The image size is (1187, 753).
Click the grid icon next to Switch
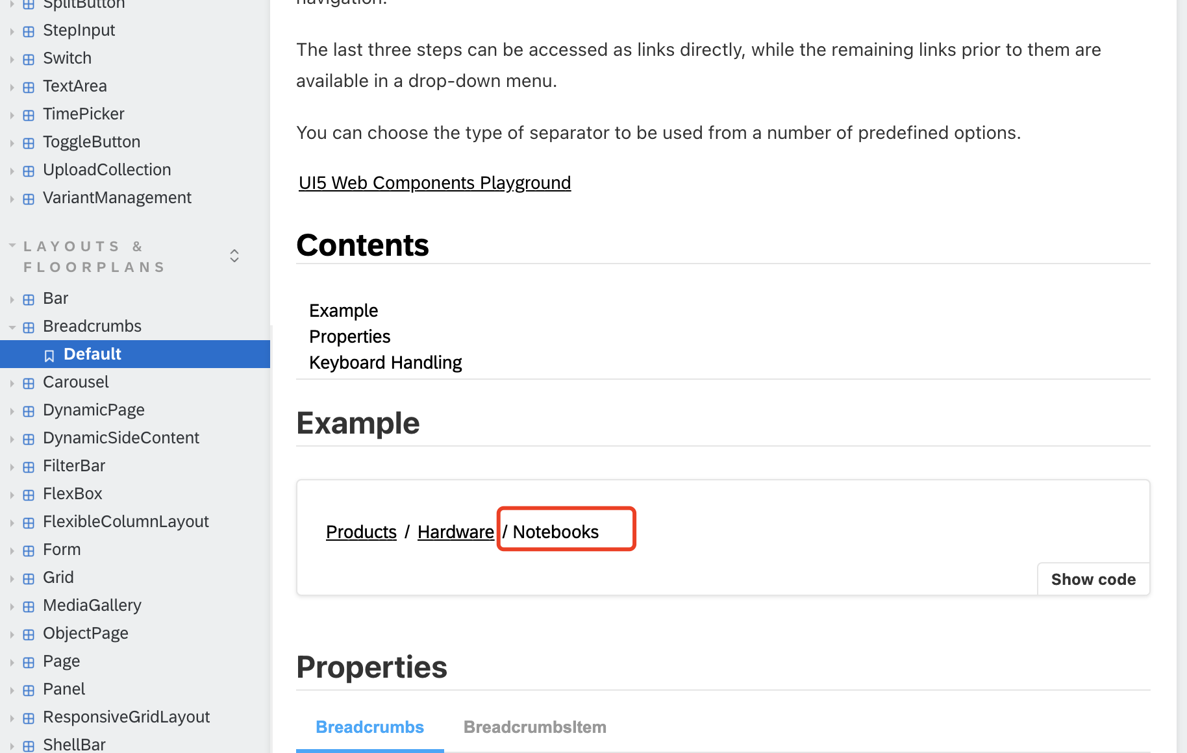[x=28, y=59]
